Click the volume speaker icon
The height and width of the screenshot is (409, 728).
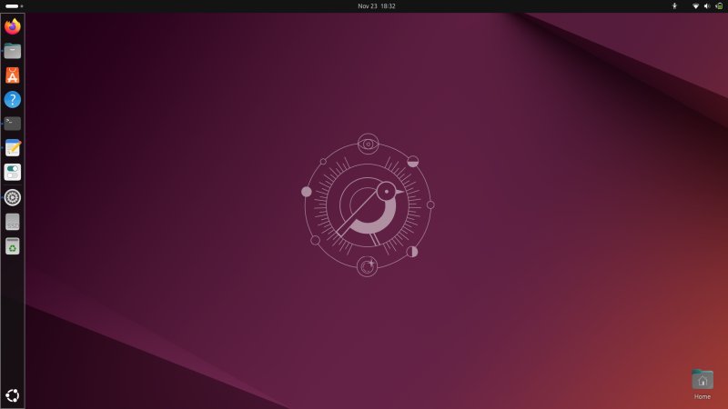[x=706, y=5]
